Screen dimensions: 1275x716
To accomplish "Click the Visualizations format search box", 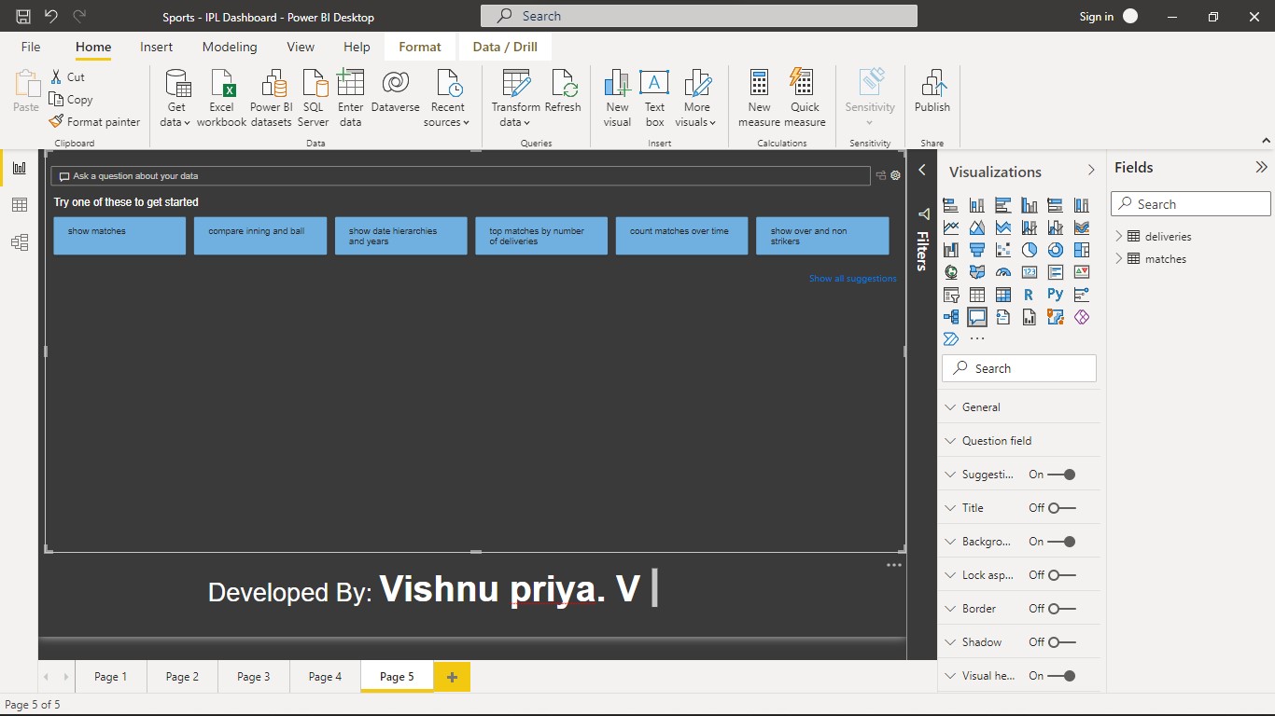I will pyautogui.click(x=1019, y=368).
